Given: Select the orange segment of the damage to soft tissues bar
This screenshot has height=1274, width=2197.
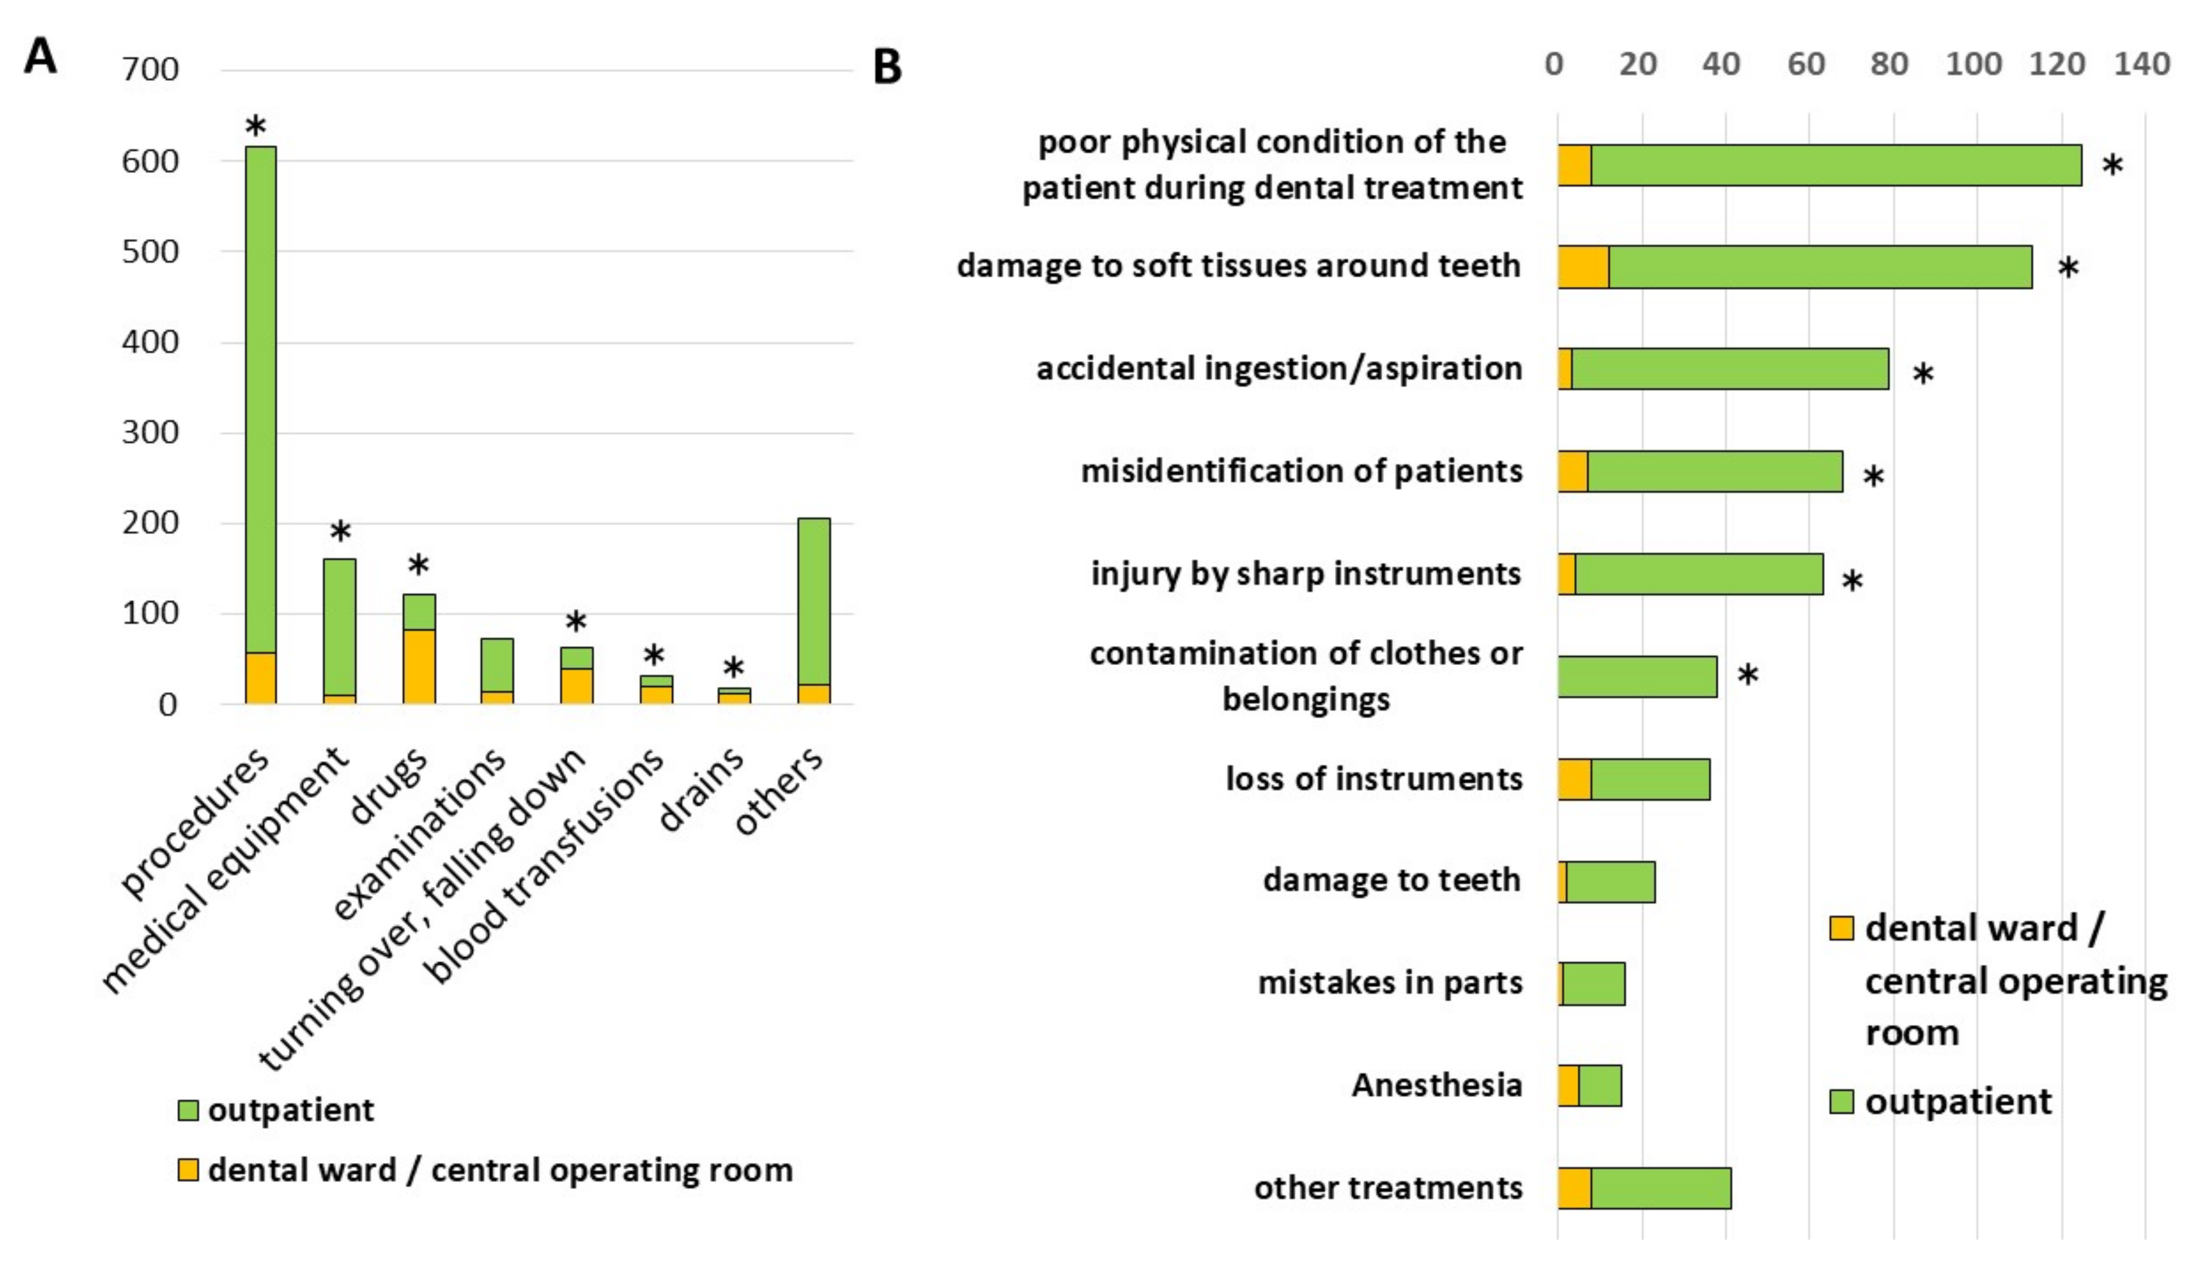Looking at the screenshot, I should click(x=1583, y=267).
